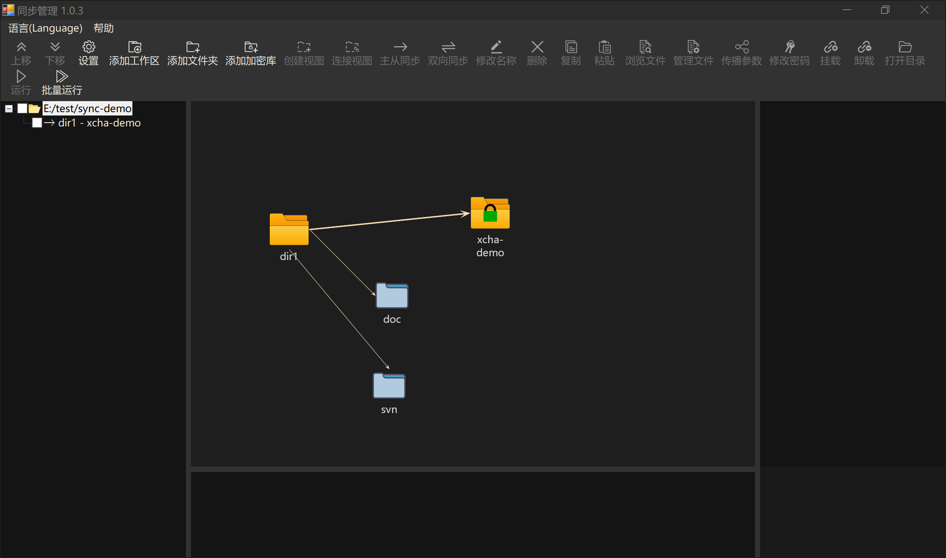
Task: Select the xcha-demo locked folder node
Action: (x=490, y=213)
